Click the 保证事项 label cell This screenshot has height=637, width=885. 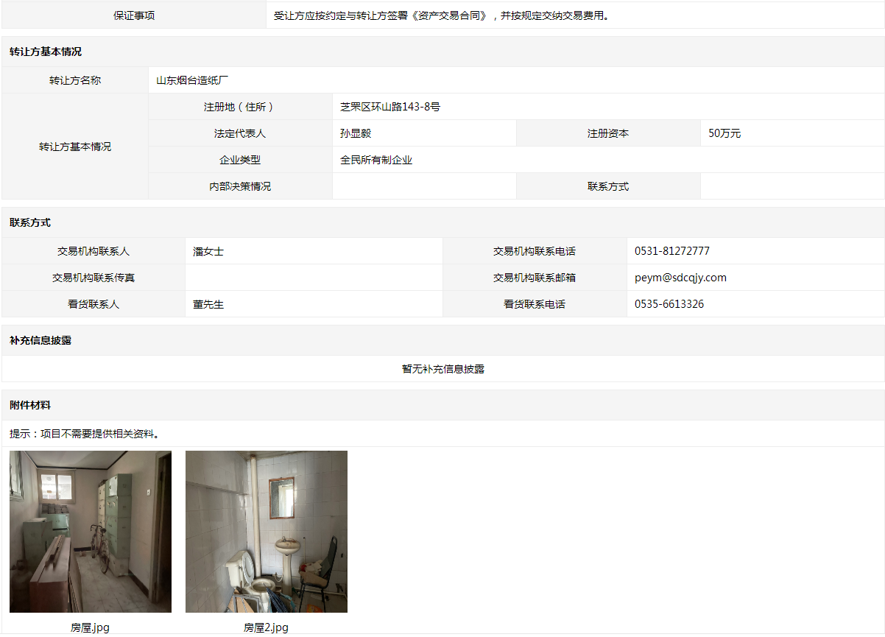tap(134, 15)
